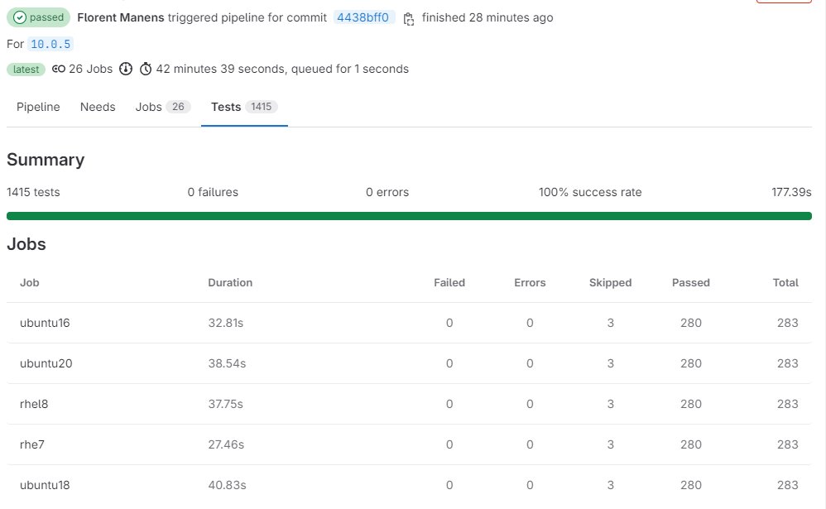The height and width of the screenshot is (509, 826).
Task: Click the finished 28 minutes ago timestamp
Action: click(x=487, y=17)
